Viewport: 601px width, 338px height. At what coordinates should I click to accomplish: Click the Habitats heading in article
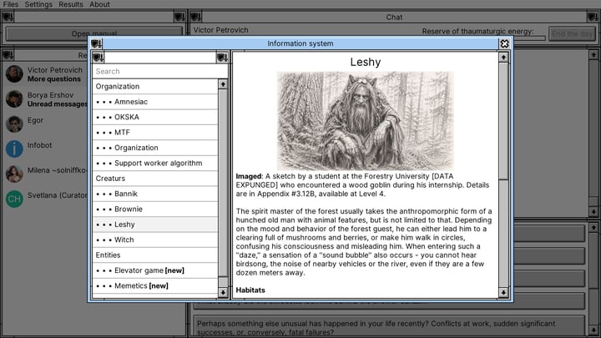pyautogui.click(x=250, y=290)
